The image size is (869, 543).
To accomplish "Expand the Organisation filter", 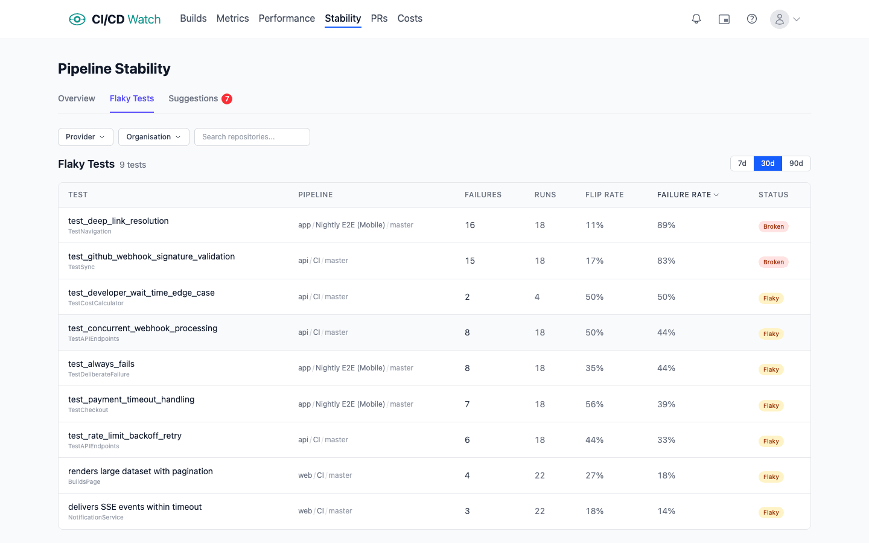I will pos(153,137).
